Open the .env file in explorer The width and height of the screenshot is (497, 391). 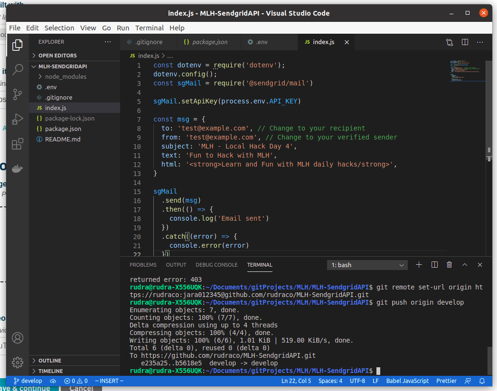click(x=75, y=87)
